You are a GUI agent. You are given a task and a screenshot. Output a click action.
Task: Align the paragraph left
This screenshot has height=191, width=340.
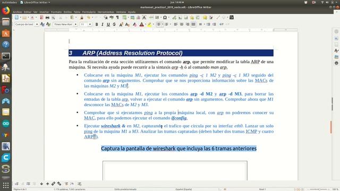pos(176,24)
